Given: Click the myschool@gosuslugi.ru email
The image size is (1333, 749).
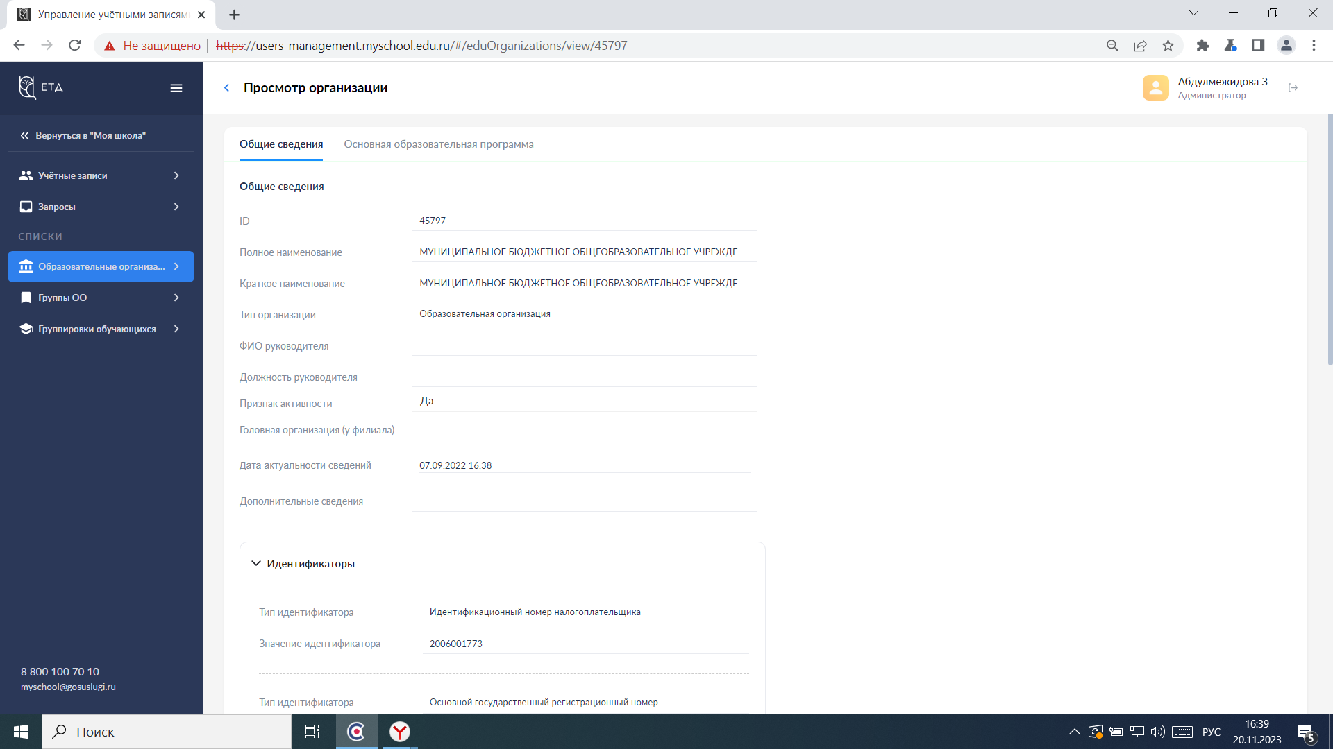Looking at the screenshot, I should (x=68, y=687).
